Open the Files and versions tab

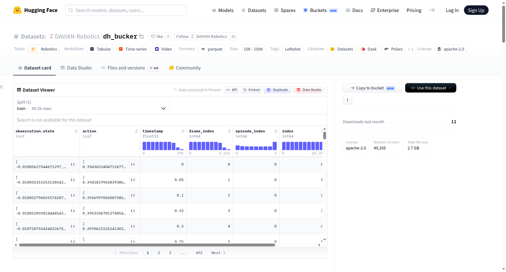tap(130, 68)
